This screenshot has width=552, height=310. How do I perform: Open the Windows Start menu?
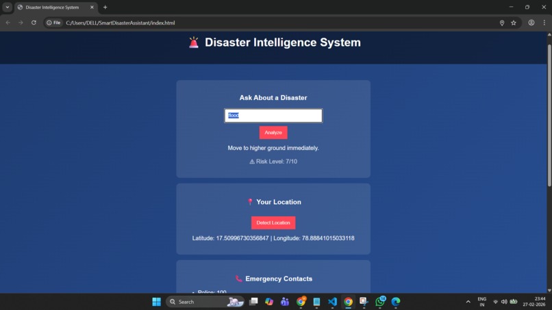(156, 302)
